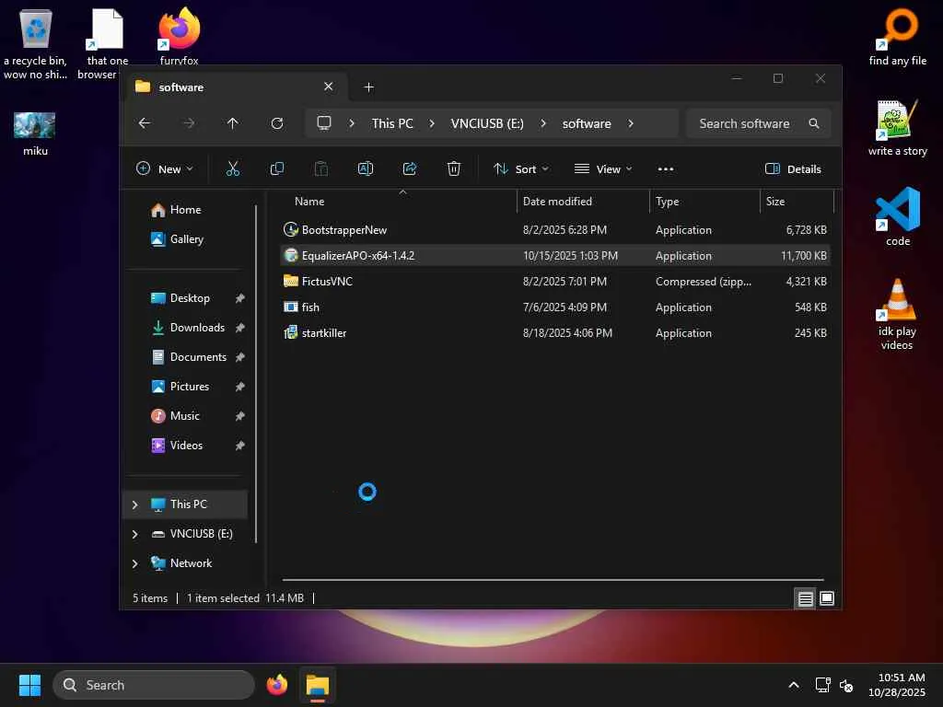Screen dimensions: 943x707
Task: Click the fish application icon
Action: (291, 307)
